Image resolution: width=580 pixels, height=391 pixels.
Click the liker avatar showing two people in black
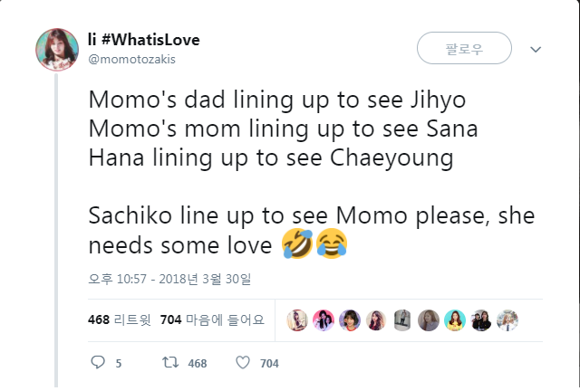click(x=481, y=319)
